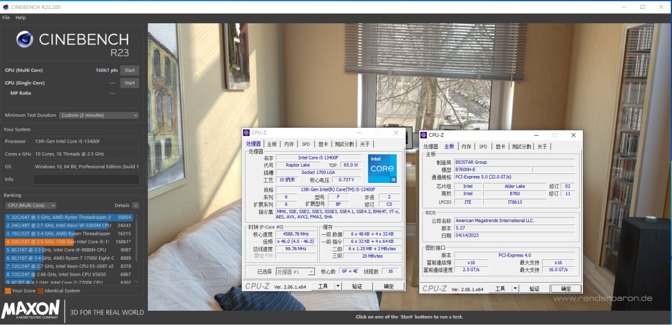This screenshot has width=672, height=325.
Task: Open the Ranking CPU (Multi Core) dropdown
Action: (x=31, y=205)
